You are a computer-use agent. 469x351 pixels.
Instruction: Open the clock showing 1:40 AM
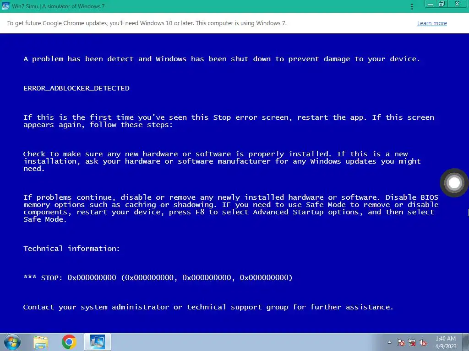tap(446, 342)
